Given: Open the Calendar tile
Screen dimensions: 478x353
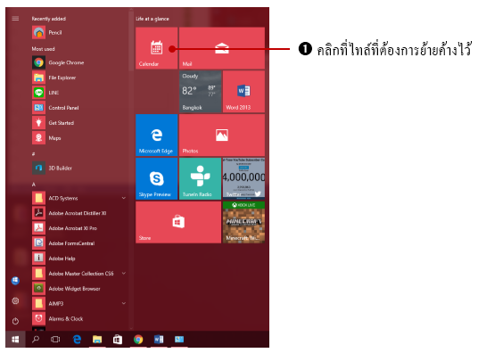Looking at the screenshot, I should [x=156, y=48].
